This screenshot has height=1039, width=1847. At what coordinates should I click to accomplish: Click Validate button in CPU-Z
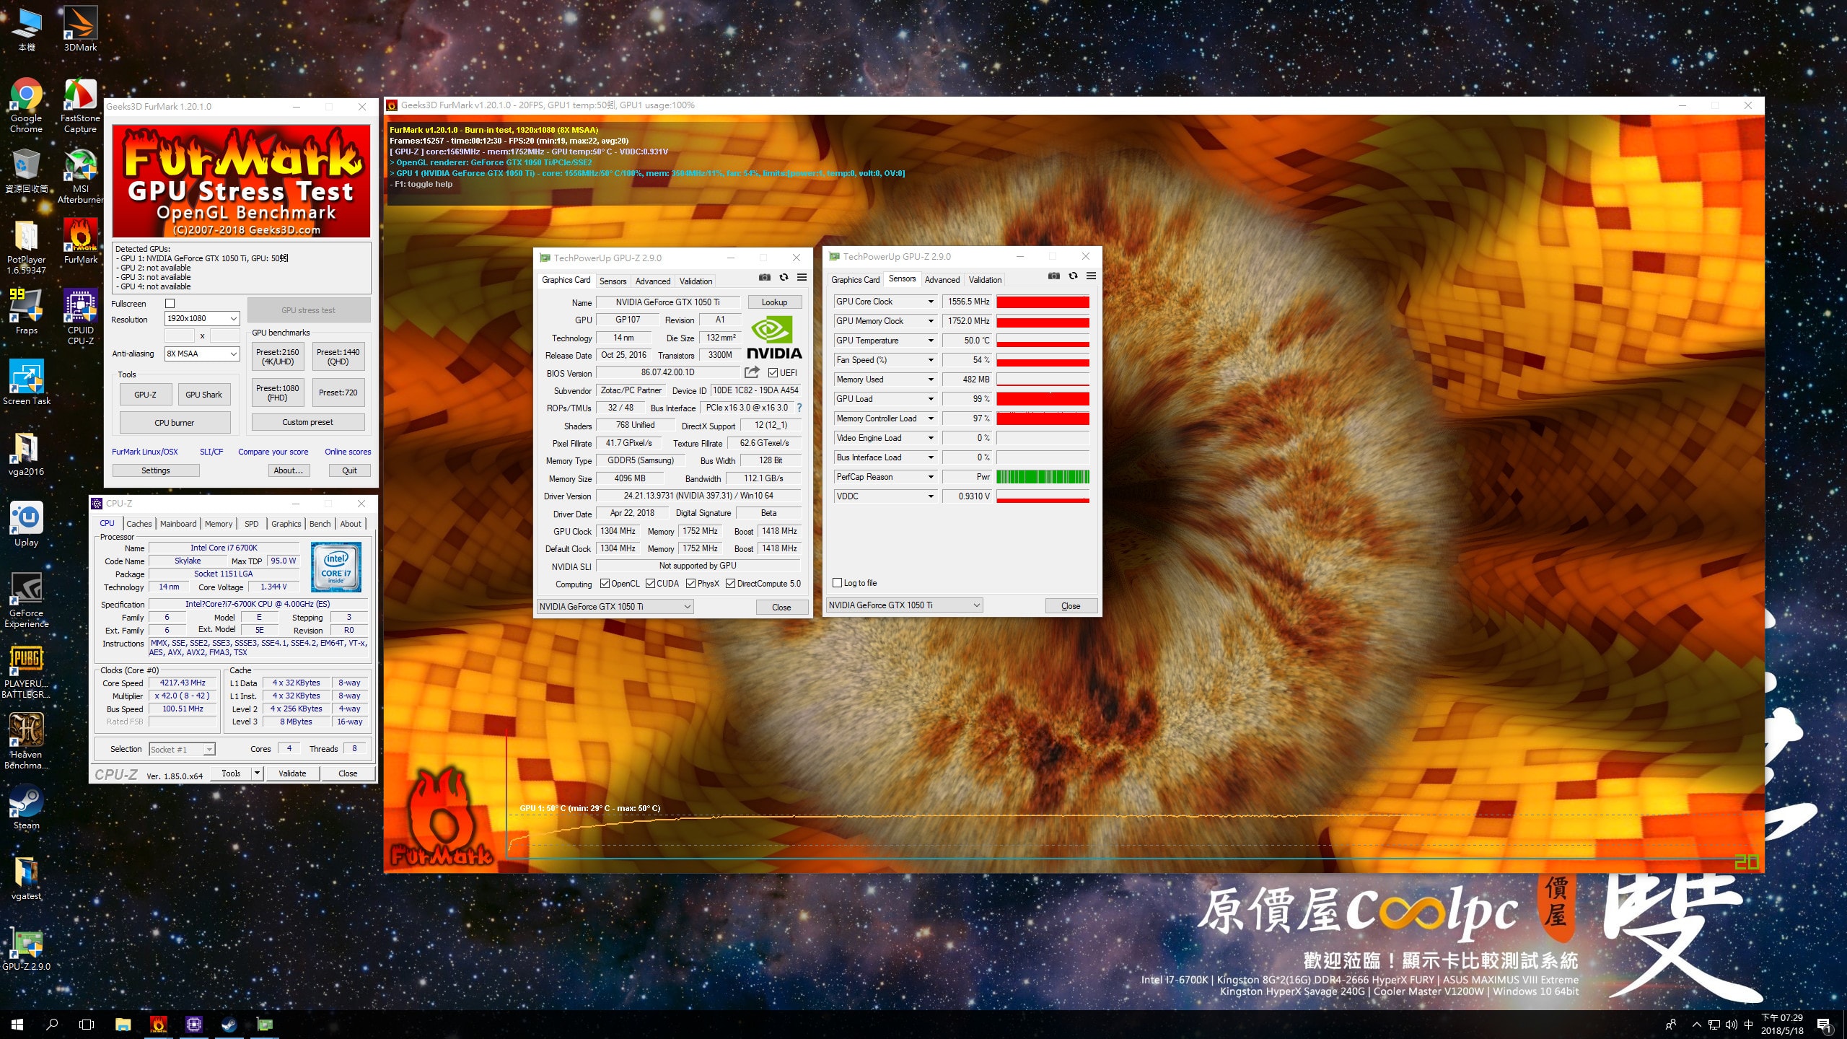pyautogui.click(x=292, y=773)
